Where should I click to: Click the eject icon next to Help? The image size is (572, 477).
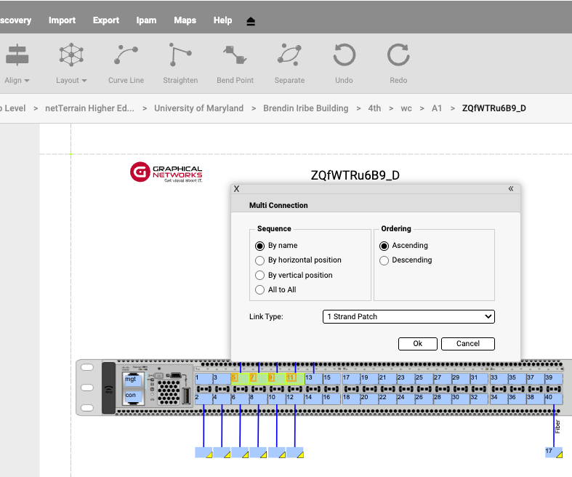(x=251, y=21)
